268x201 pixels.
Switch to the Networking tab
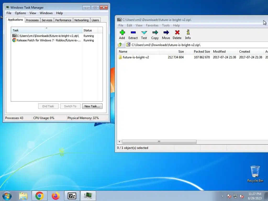82,20
